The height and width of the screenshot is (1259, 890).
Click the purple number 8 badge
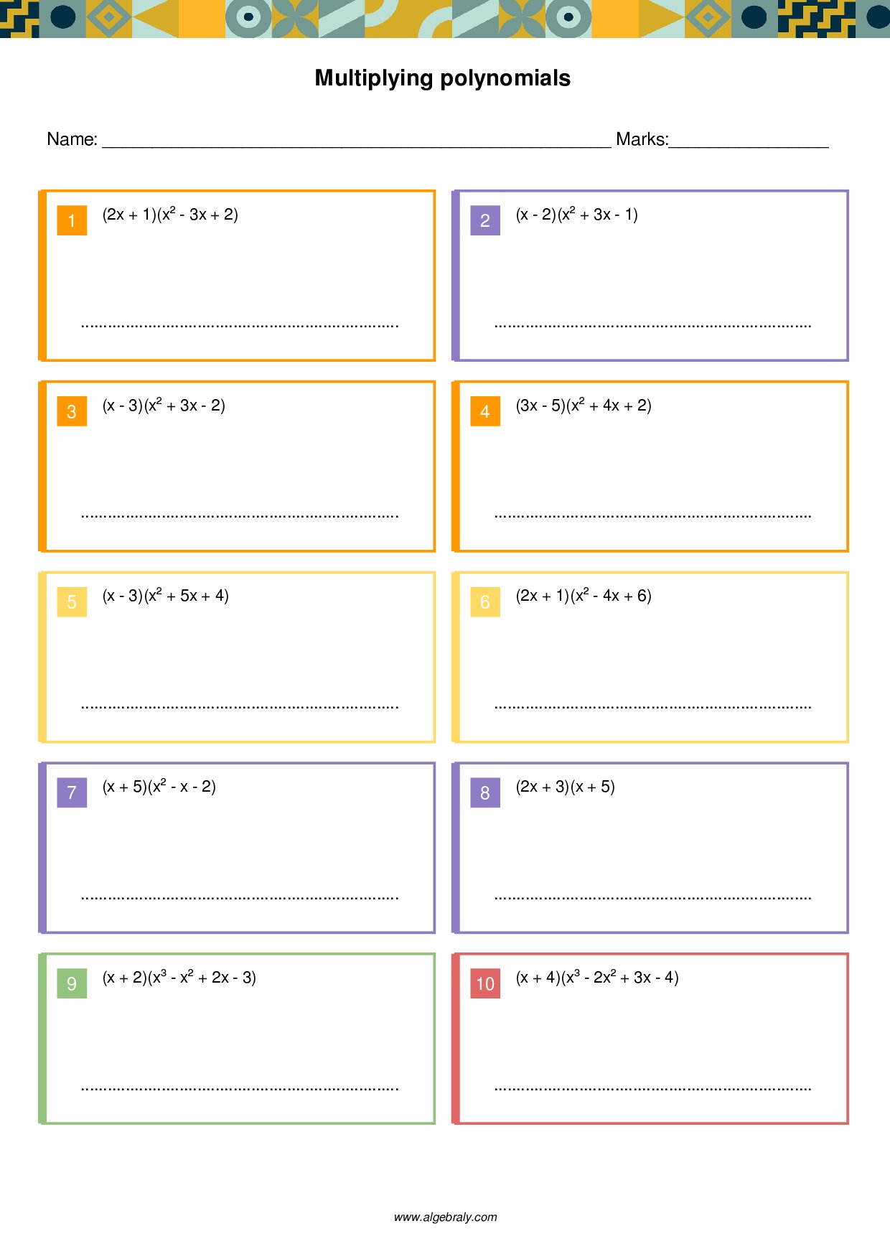click(x=485, y=792)
